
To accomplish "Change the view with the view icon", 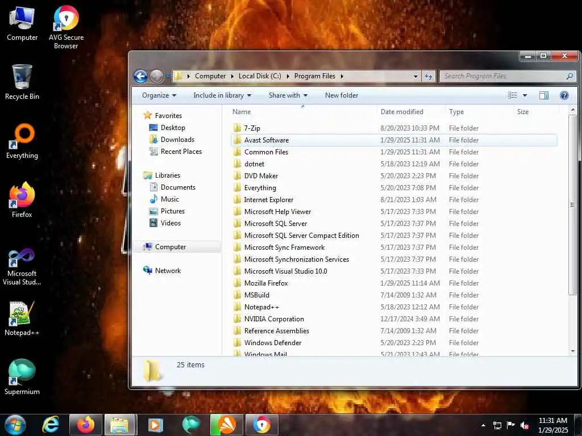I will pyautogui.click(x=513, y=95).
